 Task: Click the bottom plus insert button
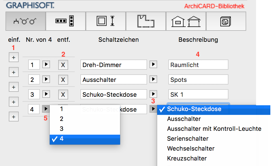coord(14,117)
